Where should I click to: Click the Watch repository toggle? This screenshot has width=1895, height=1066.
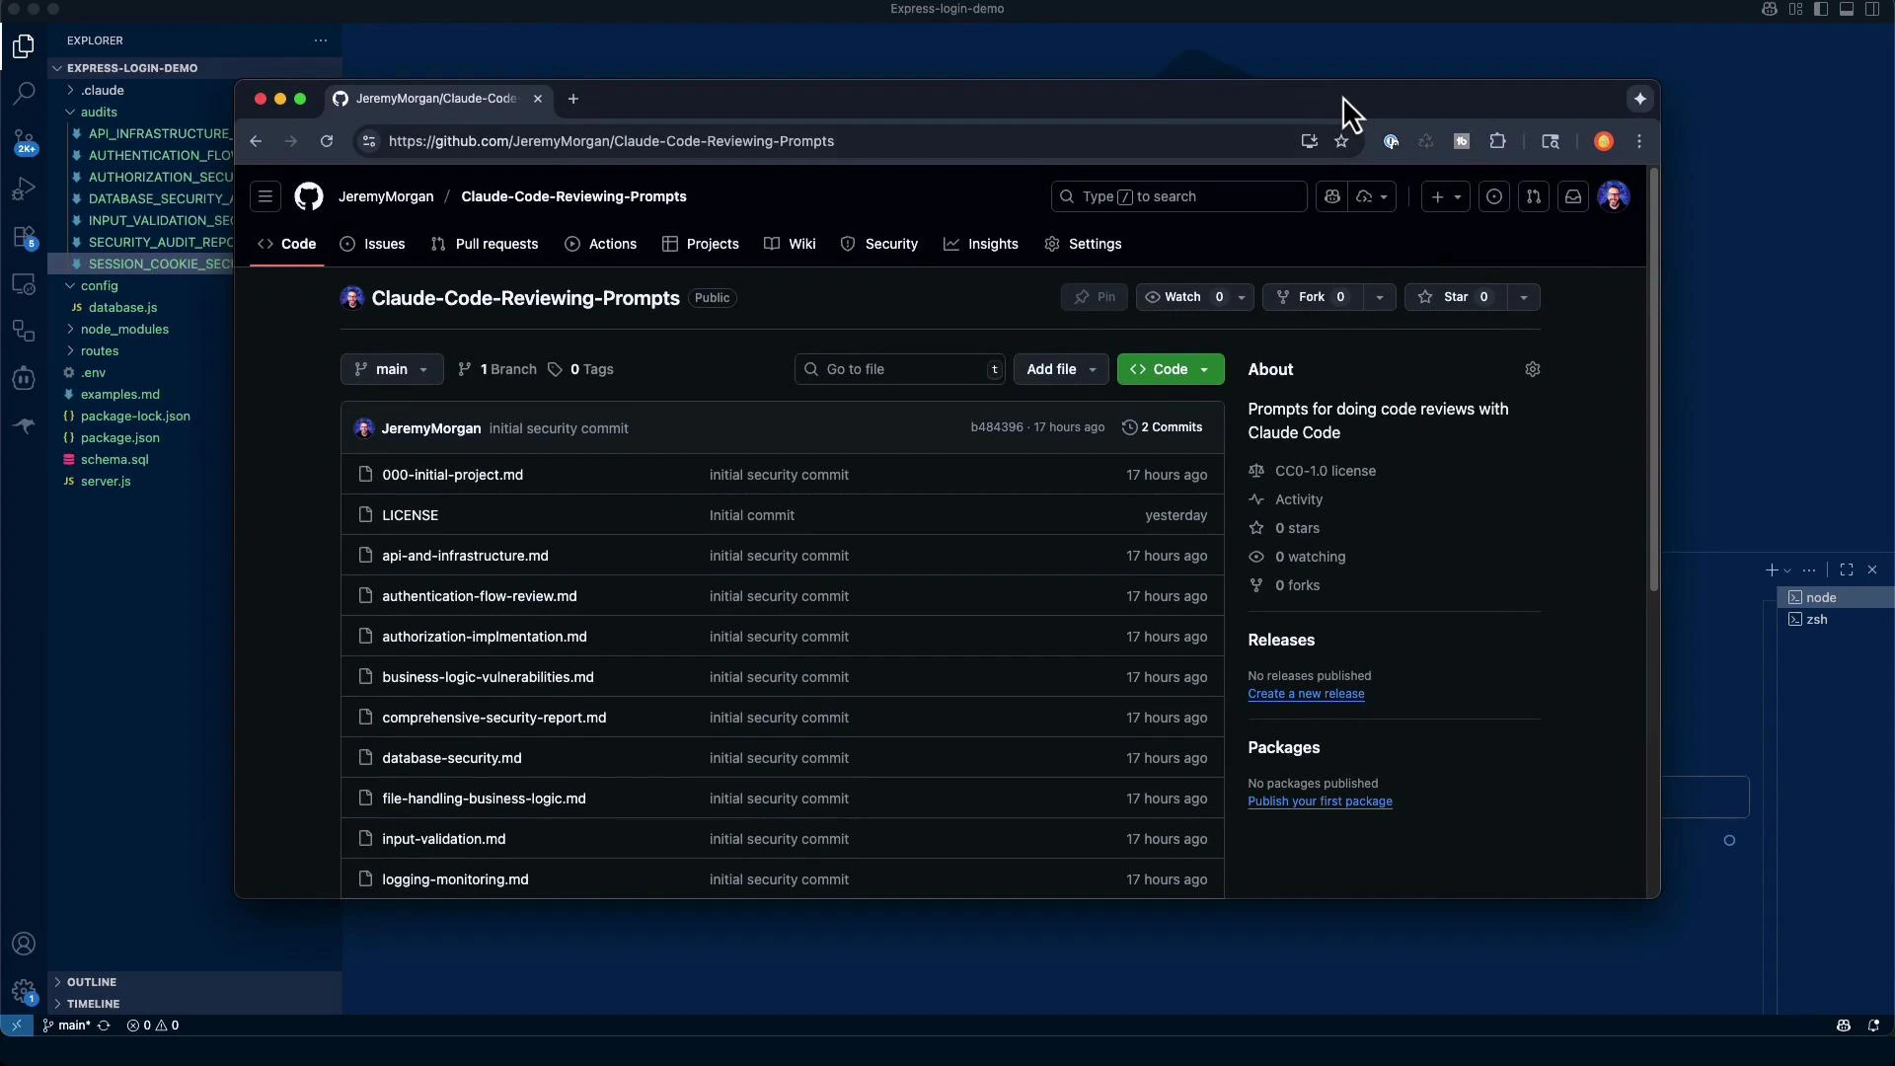(1179, 297)
